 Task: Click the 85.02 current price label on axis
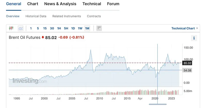(x=187, y=63)
